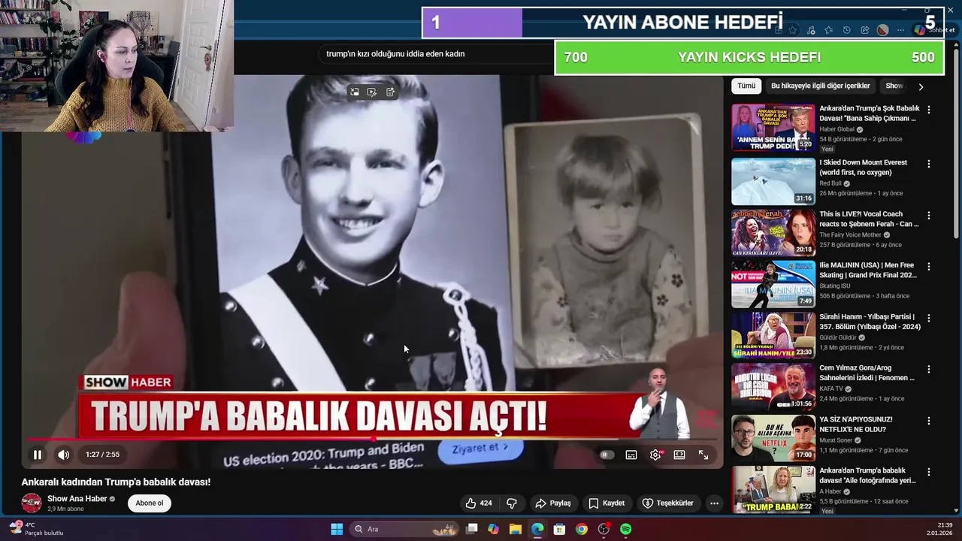Open Windows Start menu
This screenshot has width=962, height=541.
point(337,529)
